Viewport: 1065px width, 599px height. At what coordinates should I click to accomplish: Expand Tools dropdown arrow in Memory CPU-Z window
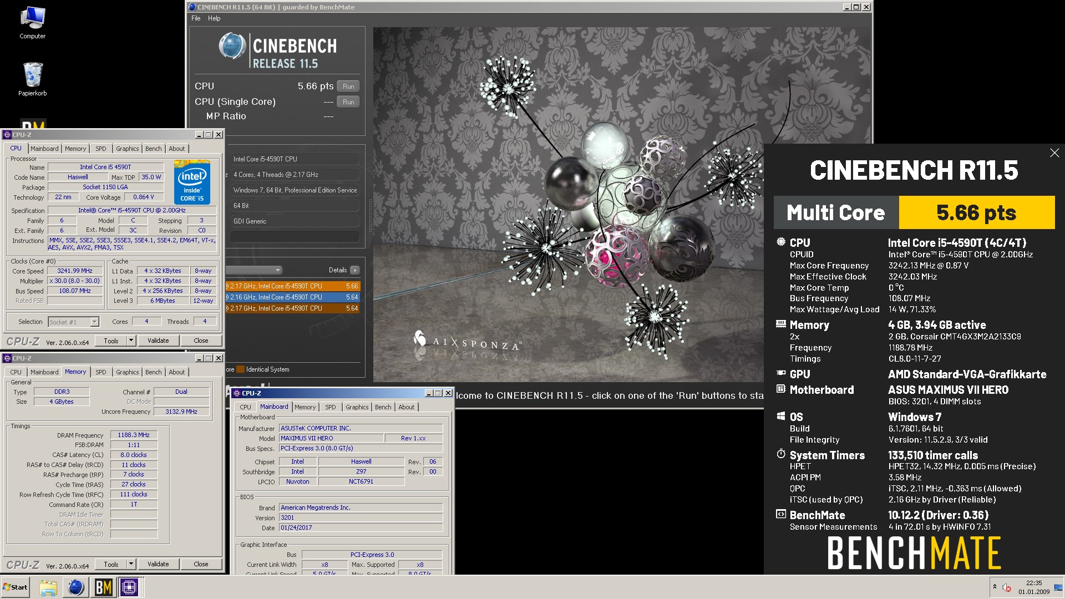click(131, 564)
